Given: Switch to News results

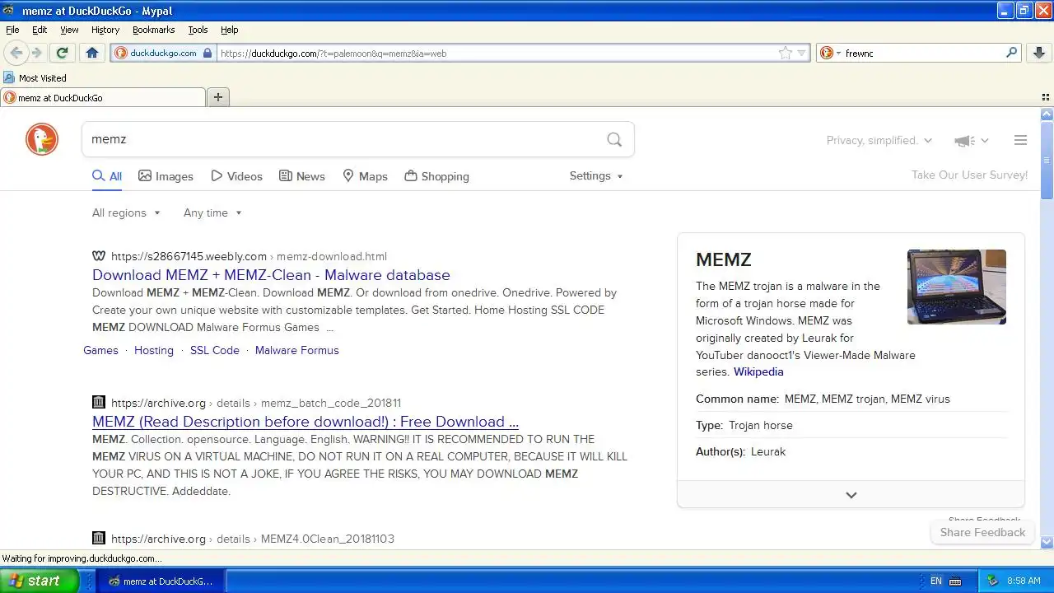Looking at the screenshot, I should point(302,176).
